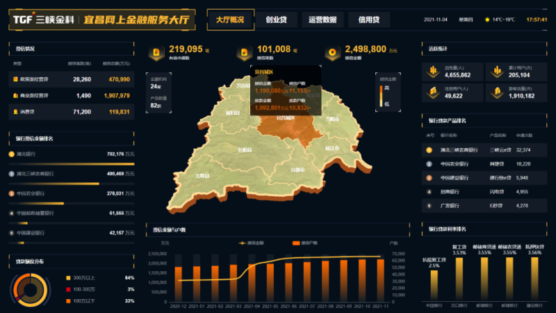Click rank 1 badge in product ranking table
The height and width of the screenshot is (313, 556).
click(x=429, y=150)
